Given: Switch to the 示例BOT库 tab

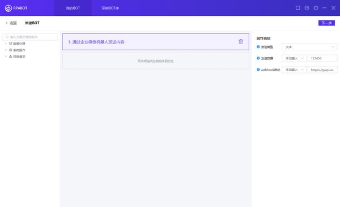Looking at the screenshot, I should [110, 8].
